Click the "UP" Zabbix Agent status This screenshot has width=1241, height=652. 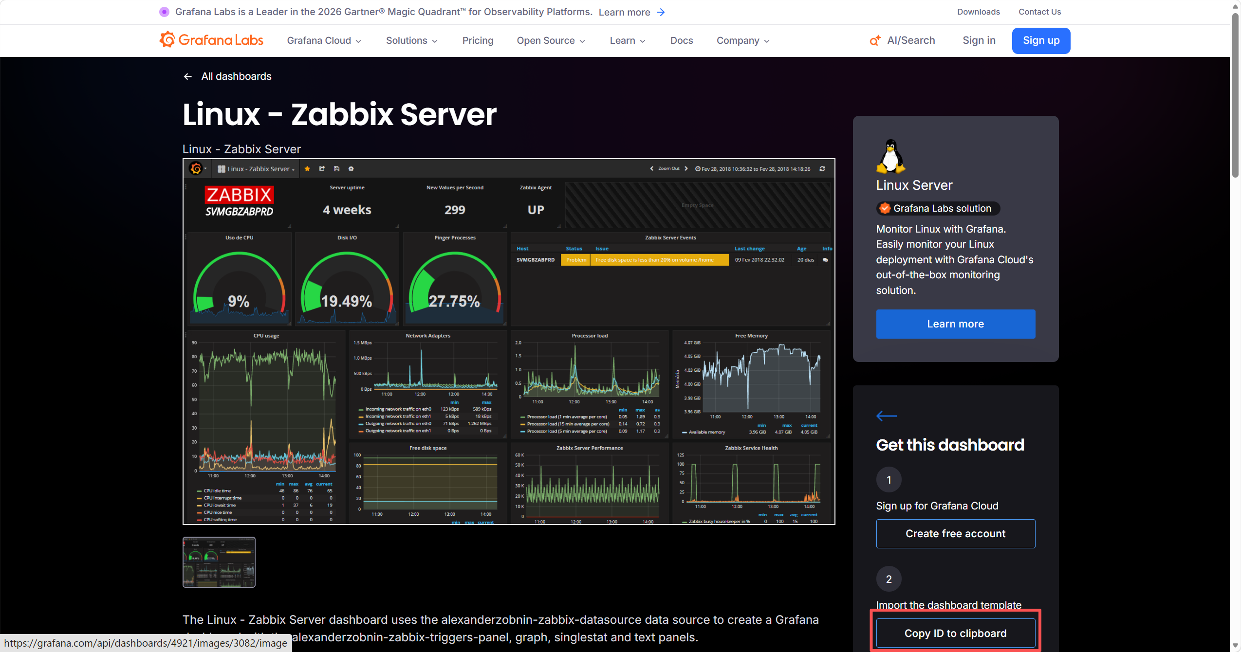point(536,210)
